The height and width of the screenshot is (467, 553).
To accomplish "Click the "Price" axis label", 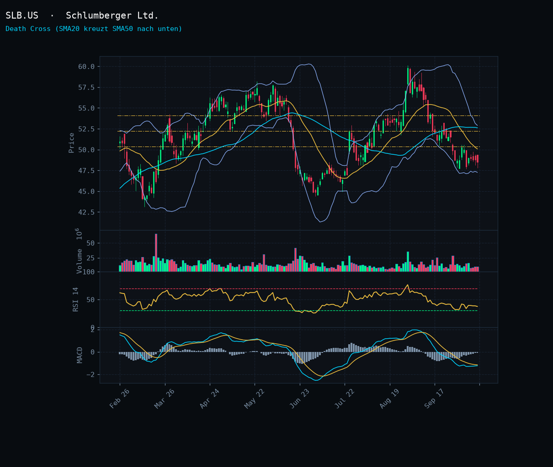I will point(71,143).
